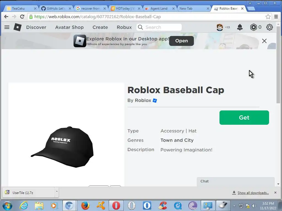282x211 pixels.
Task: Reload the current page
Action: [22, 17]
